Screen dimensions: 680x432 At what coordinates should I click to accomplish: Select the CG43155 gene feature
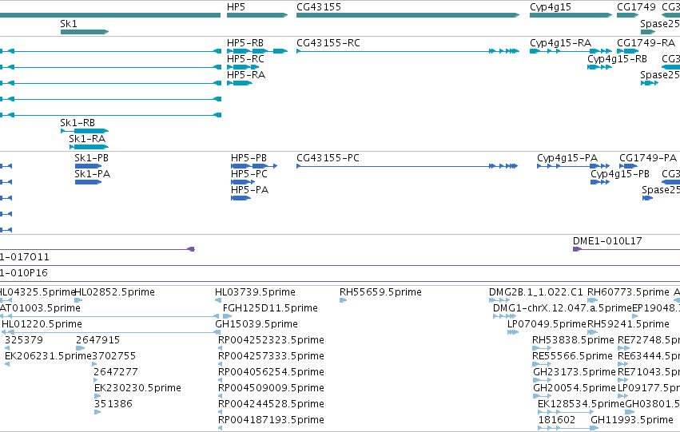pos(408,16)
